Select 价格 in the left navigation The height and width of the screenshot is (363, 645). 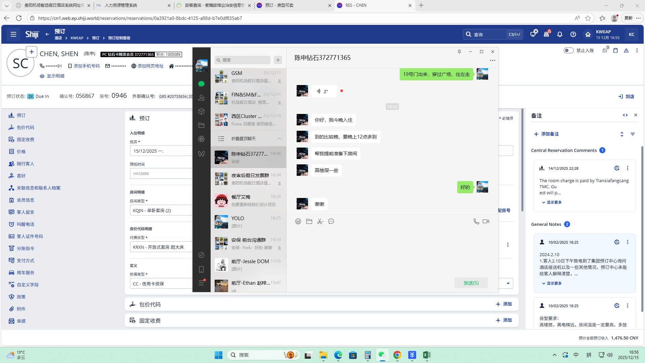coord(21,152)
